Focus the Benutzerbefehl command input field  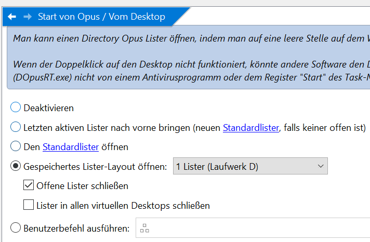point(253,228)
